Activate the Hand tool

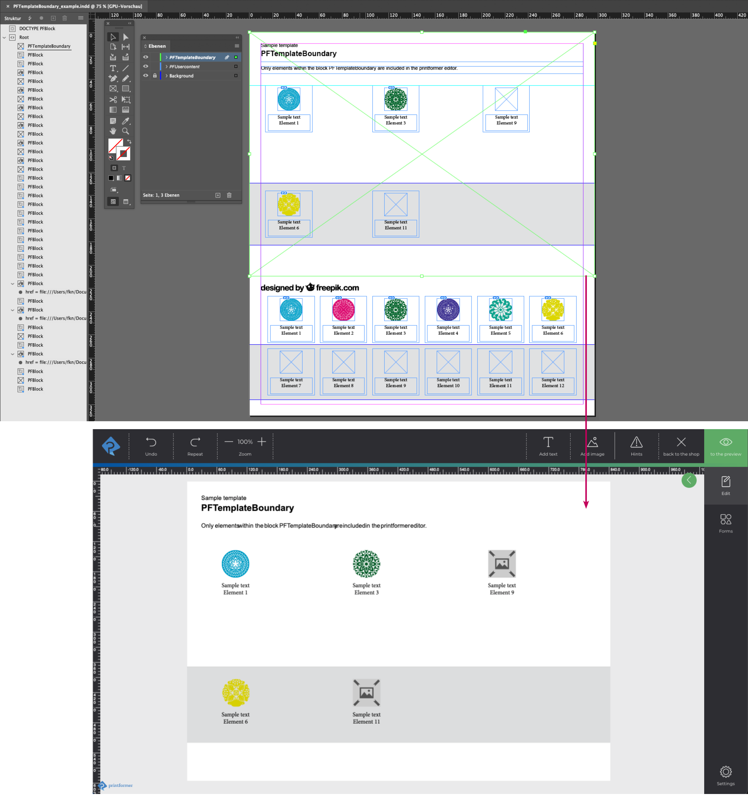[x=113, y=131]
